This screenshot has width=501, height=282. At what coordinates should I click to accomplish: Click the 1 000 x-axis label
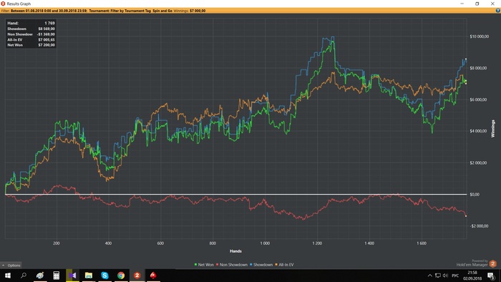(x=265, y=243)
